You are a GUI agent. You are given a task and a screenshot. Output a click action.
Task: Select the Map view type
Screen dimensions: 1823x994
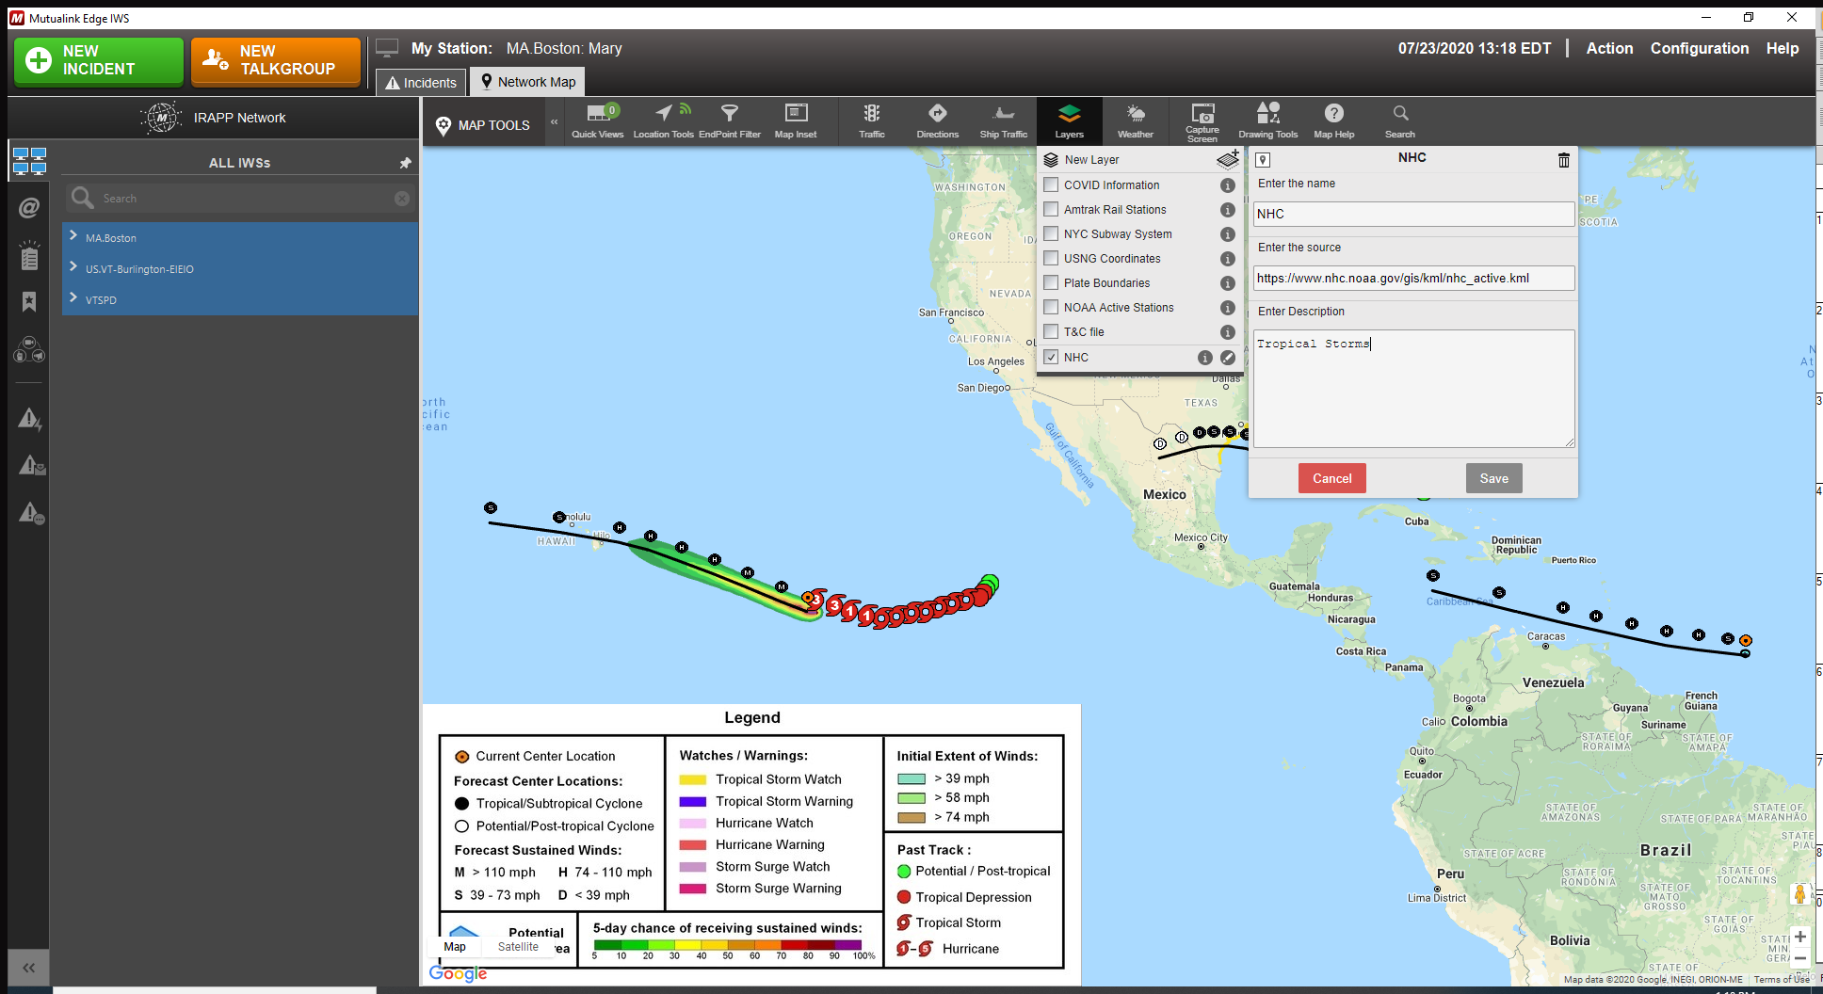pyautogui.click(x=455, y=947)
